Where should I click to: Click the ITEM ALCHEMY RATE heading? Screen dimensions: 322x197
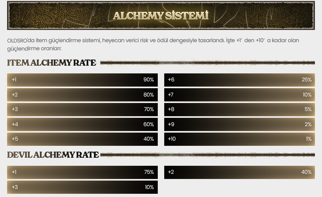tap(52, 63)
